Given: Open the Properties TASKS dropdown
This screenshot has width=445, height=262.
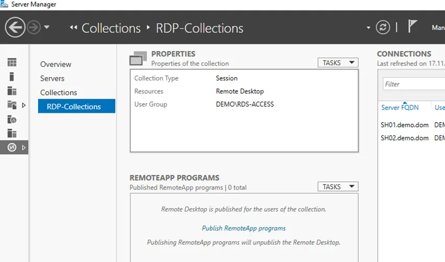Looking at the screenshot, I should click(338, 63).
